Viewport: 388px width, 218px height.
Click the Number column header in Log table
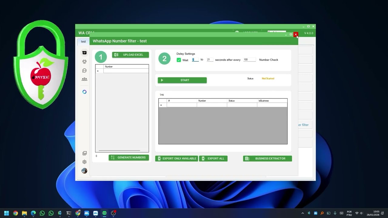pos(212,101)
